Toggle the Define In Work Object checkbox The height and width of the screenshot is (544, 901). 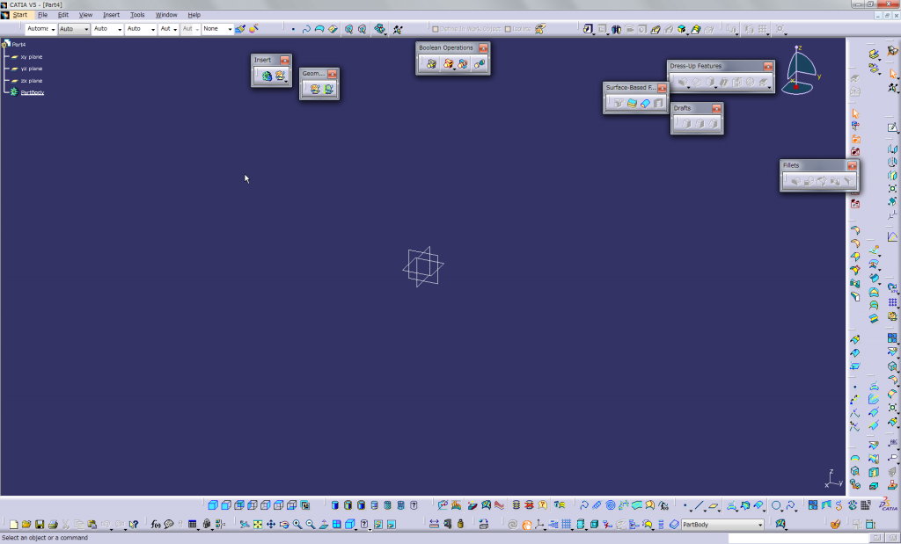coord(436,29)
